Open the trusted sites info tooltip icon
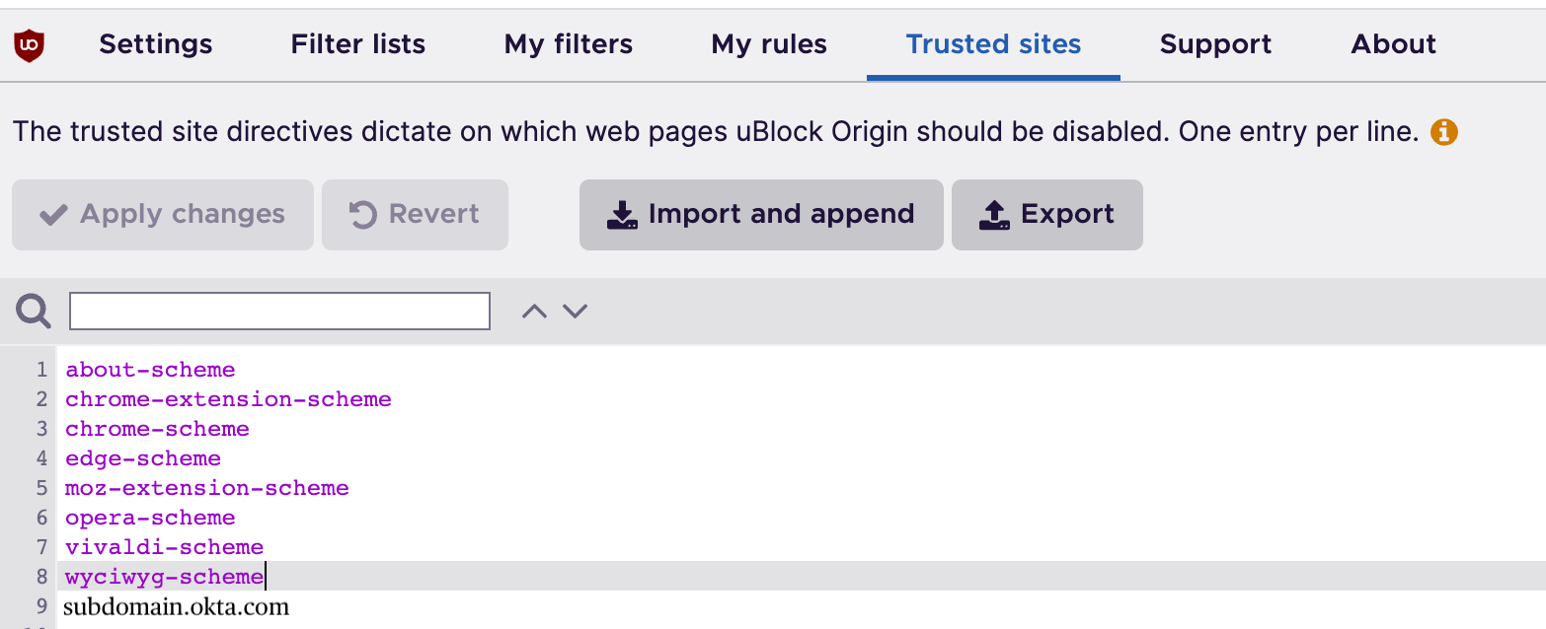Viewport: 1546px width, 629px height. click(x=1444, y=131)
